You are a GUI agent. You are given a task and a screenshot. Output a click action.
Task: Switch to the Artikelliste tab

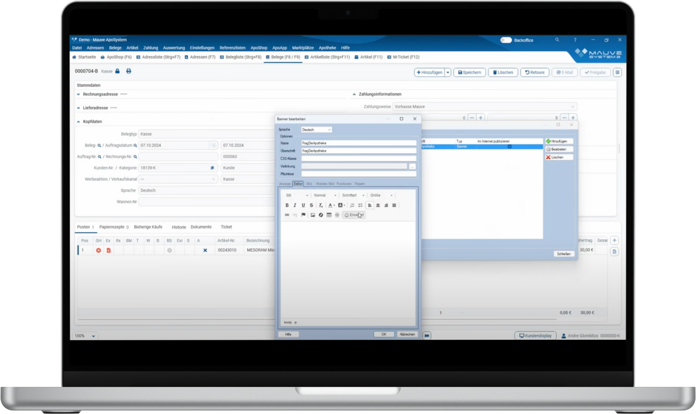[x=327, y=57]
